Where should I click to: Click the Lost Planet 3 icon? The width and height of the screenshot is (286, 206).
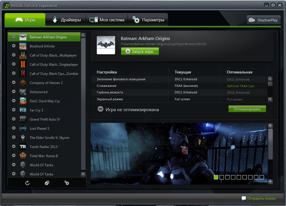coord(23,128)
